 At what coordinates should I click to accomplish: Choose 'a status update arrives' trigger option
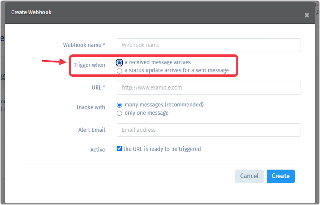tap(119, 71)
